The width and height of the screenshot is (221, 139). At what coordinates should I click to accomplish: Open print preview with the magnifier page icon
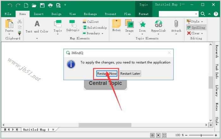[58, 5]
